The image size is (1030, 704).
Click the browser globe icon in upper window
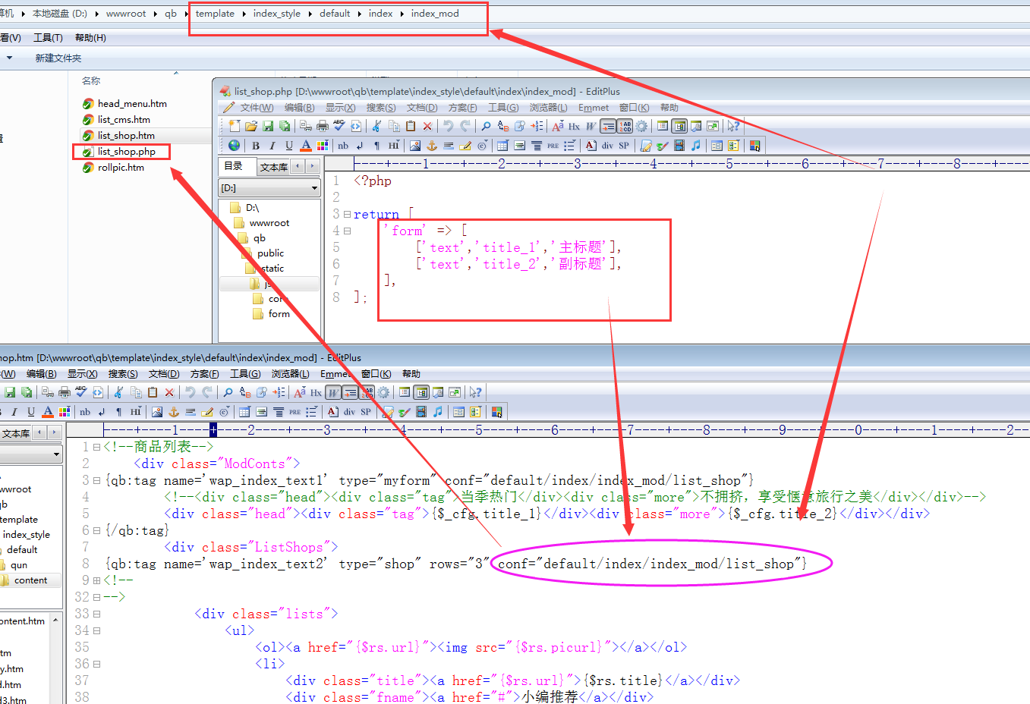coord(234,146)
